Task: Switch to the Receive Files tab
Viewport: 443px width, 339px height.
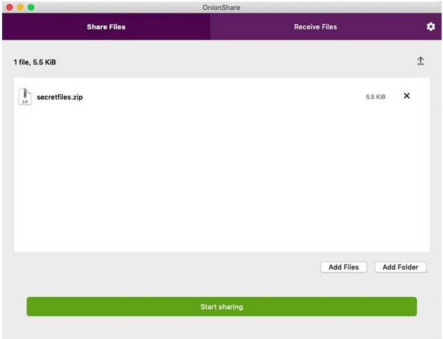Action: click(x=315, y=27)
